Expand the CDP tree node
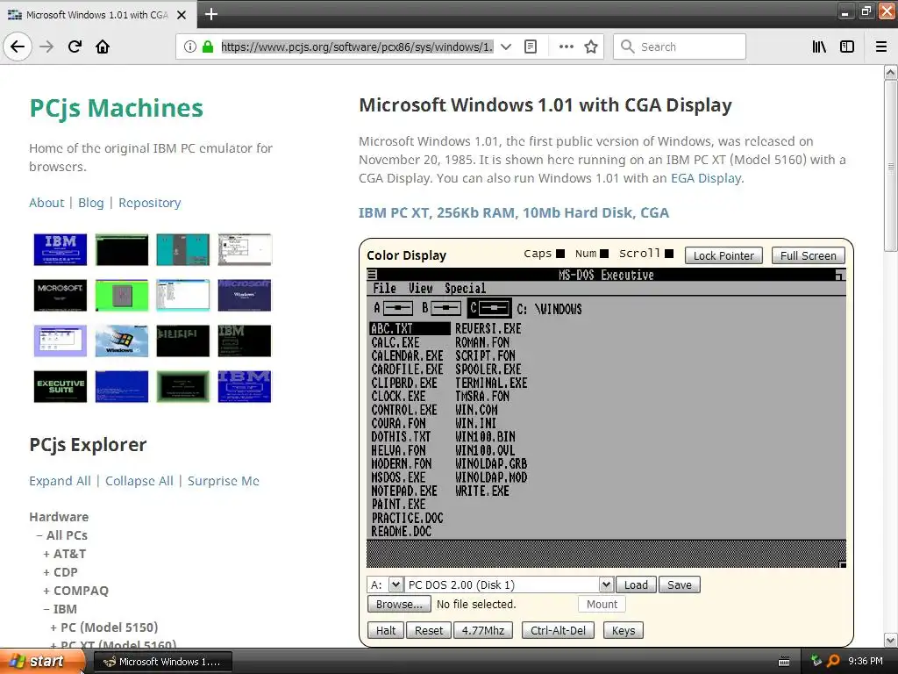Image resolution: width=898 pixels, height=674 pixels. click(46, 572)
